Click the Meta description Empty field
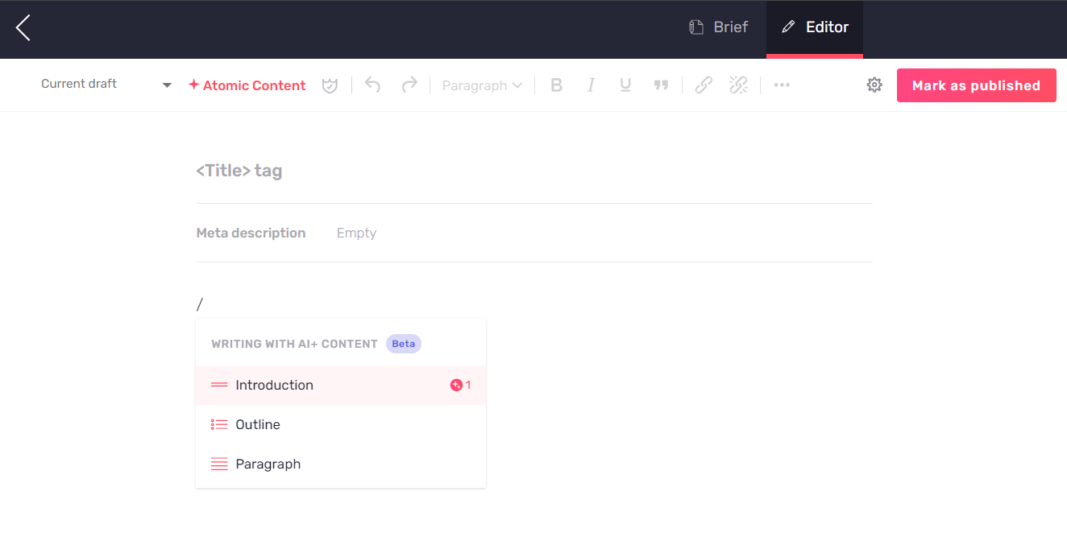1067x537 pixels. tap(356, 233)
